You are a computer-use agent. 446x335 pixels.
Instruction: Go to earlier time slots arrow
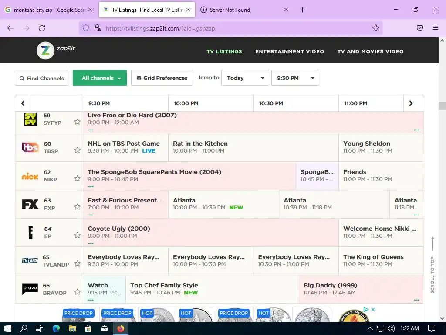[23, 103]
